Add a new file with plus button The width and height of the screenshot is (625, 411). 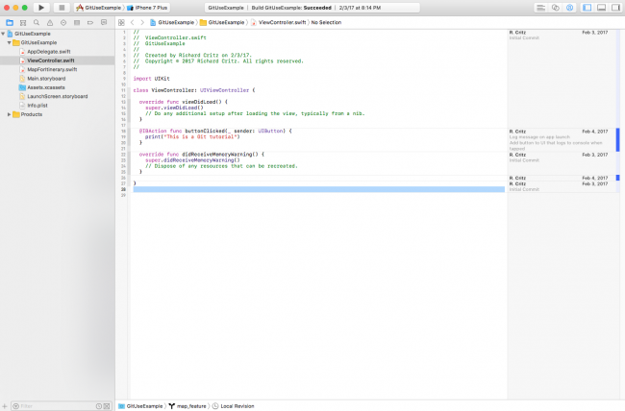pyautogui.click(x=5, y=406)
